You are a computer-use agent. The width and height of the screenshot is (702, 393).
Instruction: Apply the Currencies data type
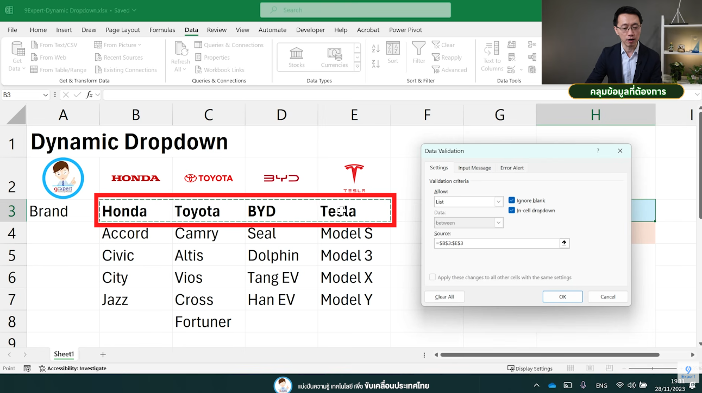334,57
